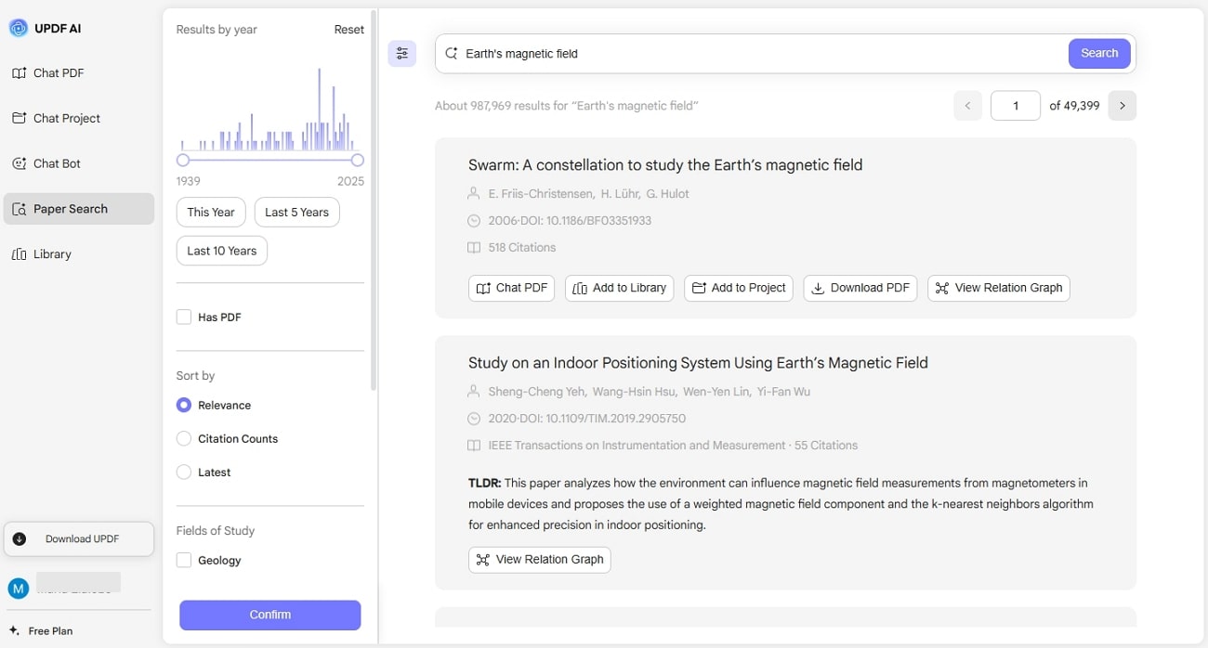This screenshot has width=1208, height=648.
Task: Click the search magnifier icon in search box
Action: (x=452, y=54)
